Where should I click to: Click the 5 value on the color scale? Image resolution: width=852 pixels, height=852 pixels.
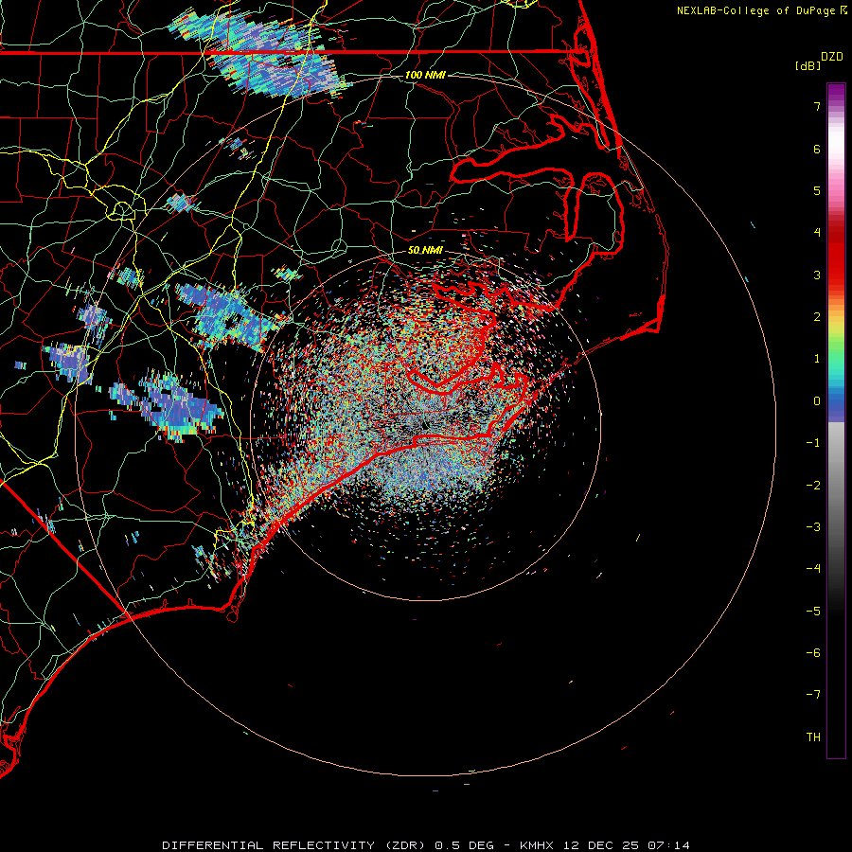point(817,190)
